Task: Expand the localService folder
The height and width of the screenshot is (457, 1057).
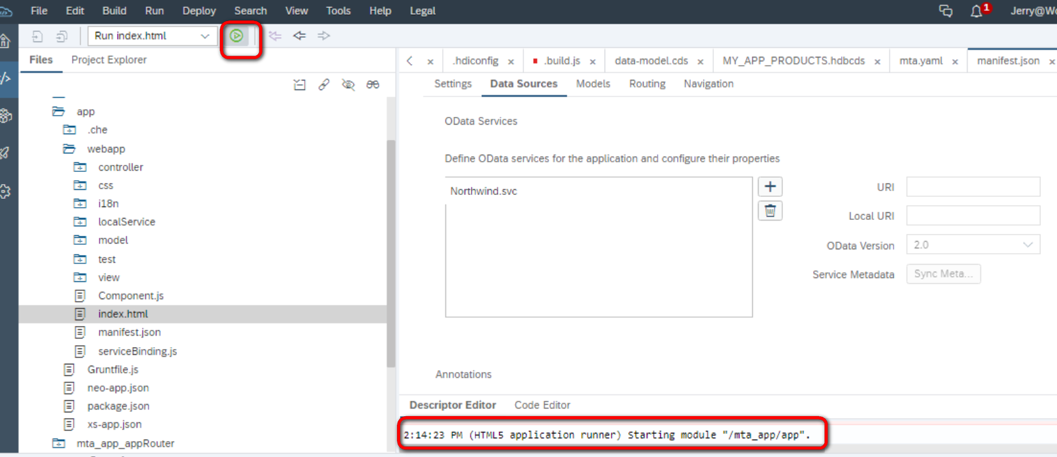Action: 80,222
